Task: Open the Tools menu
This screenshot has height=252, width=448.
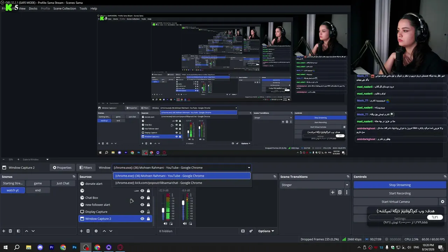Action: 83,8
